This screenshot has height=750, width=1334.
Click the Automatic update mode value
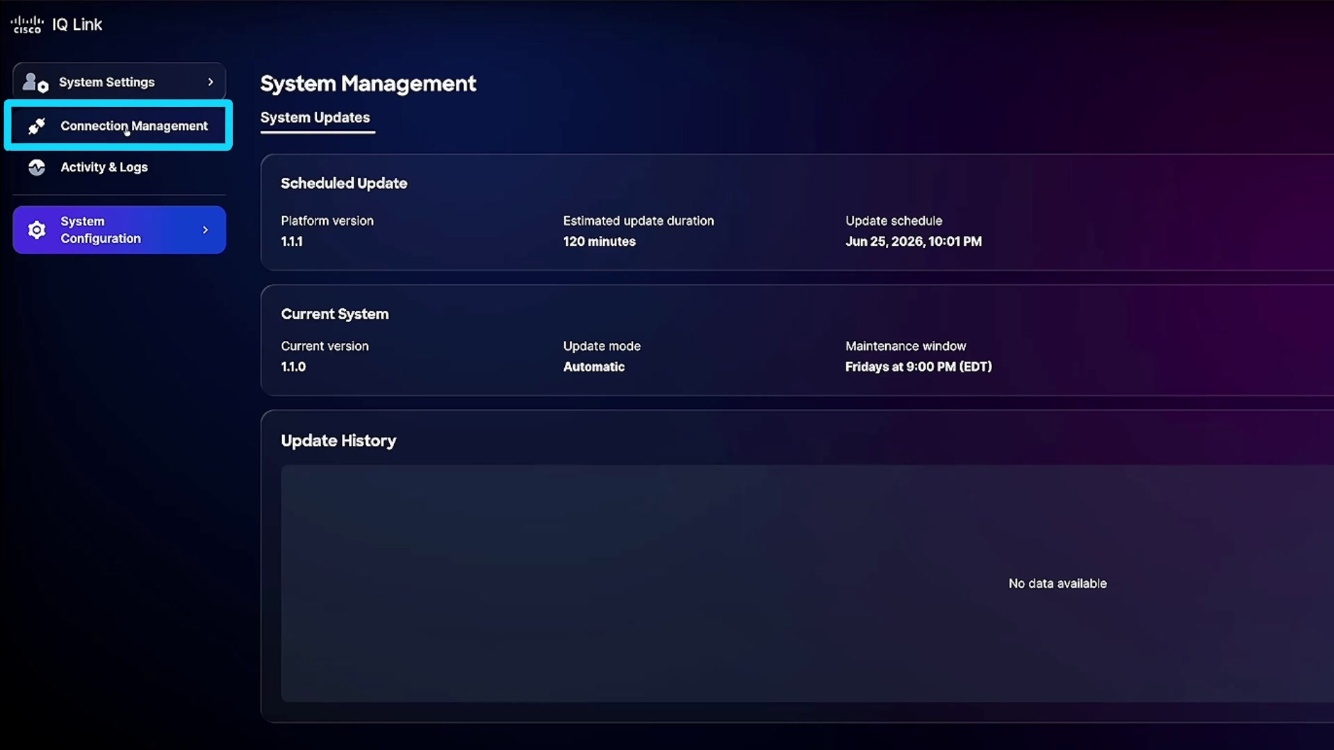pyautogui.click(x=594, y=367)
